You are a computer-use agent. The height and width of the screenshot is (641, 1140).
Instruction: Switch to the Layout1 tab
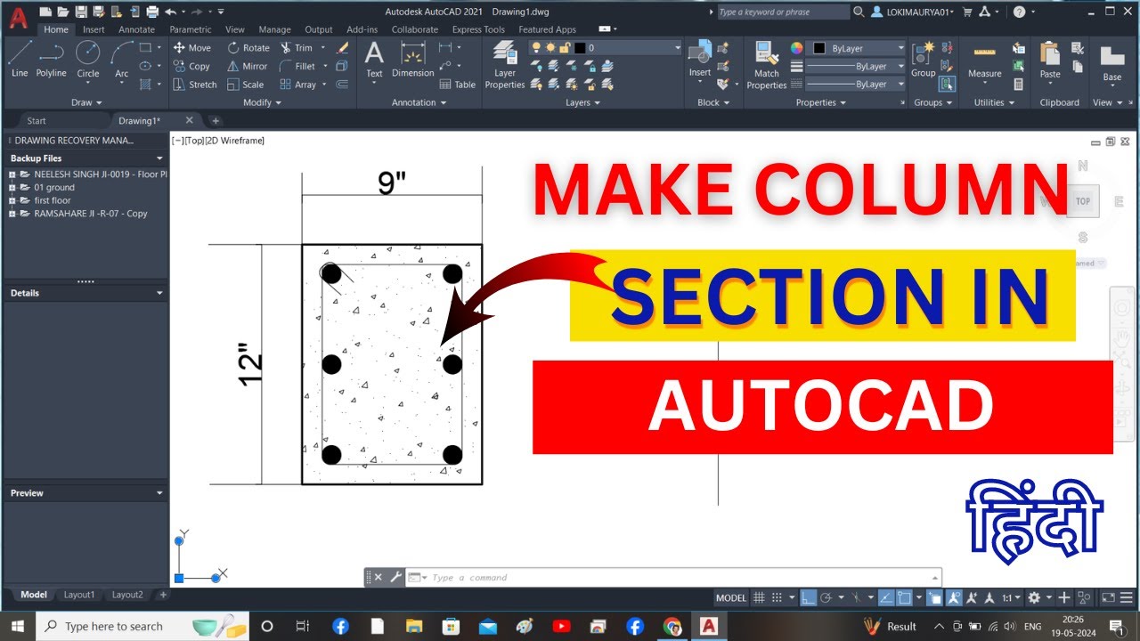click(x=78, y=595)
